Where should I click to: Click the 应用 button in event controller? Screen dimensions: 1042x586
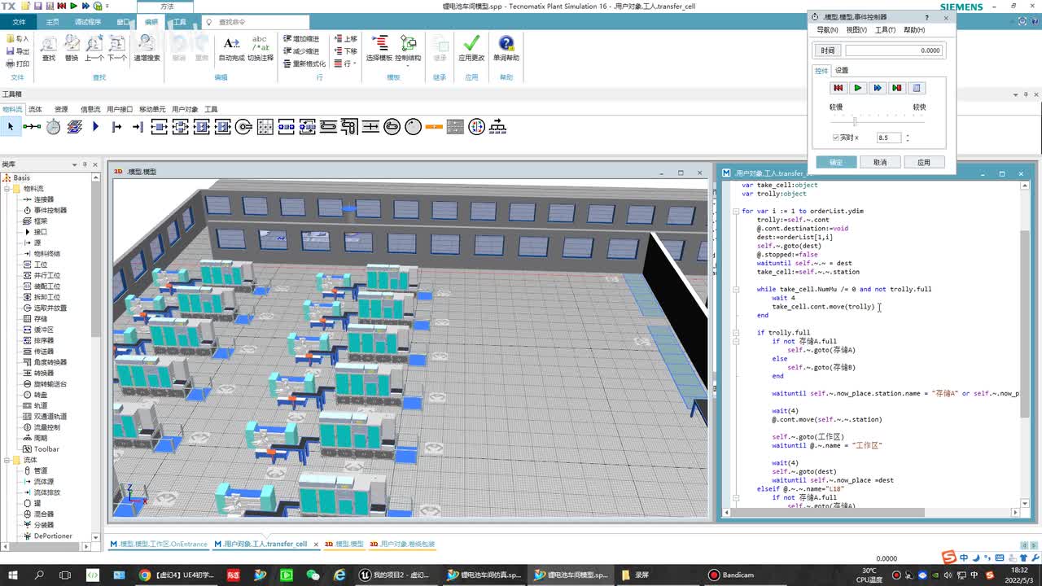point(924,162)
